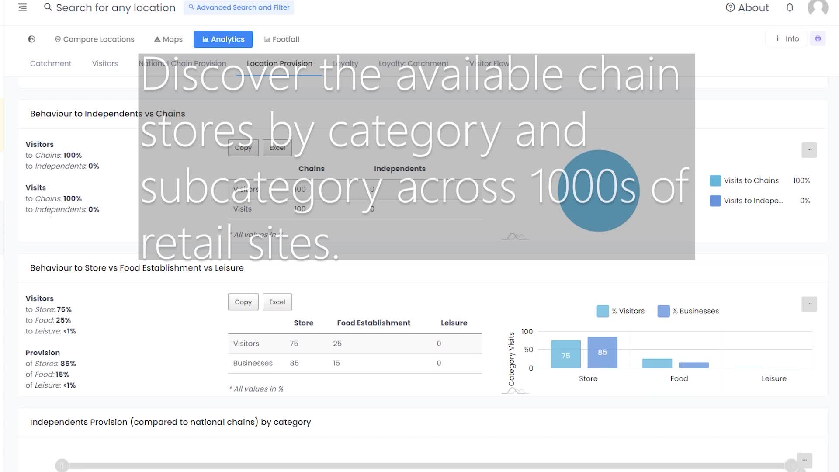
Task: Open Store vs Food chart options menu
Action: pyautogui.click(x=809, y=304)
